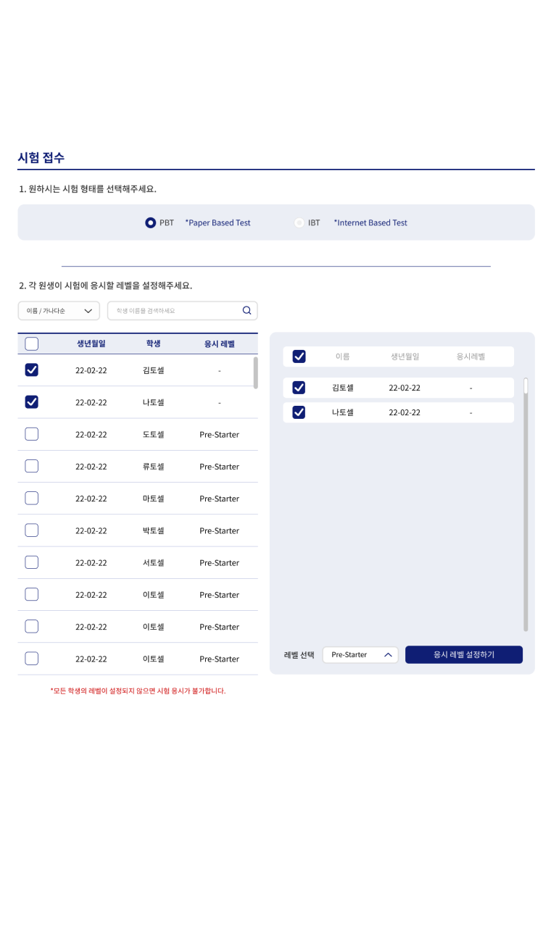Click the name 마토셀 in the table
Image resolution: width=551 pixels, height=942 pixels.
pyautogui.click(x=154, y=499)
